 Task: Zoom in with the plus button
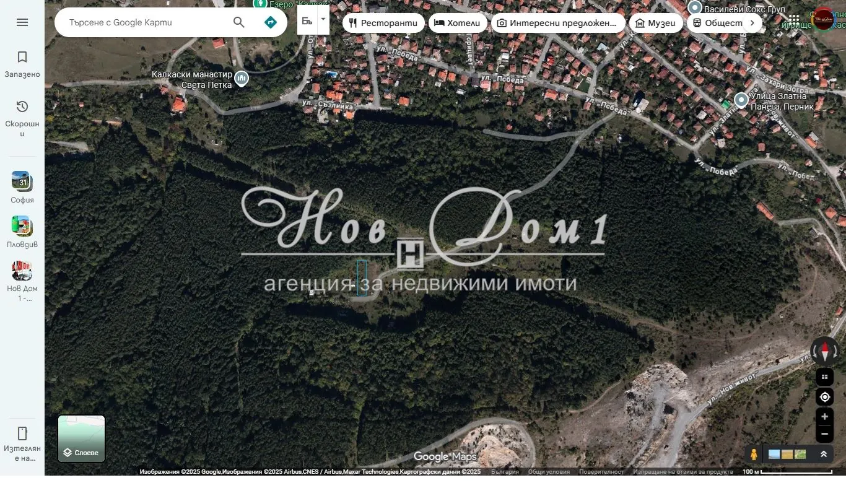[x=824, y=417]
